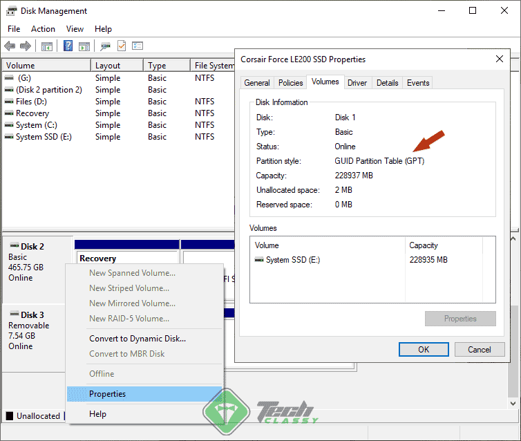Viewport: 521px width, 441px height.
Task: Select the (Disk 2 partition 2) row
Action: [x=118, y=90]
